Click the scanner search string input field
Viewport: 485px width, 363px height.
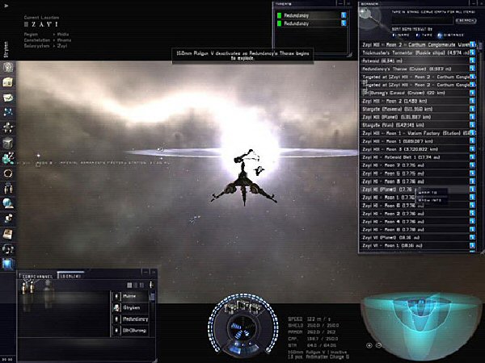[422, 20]
